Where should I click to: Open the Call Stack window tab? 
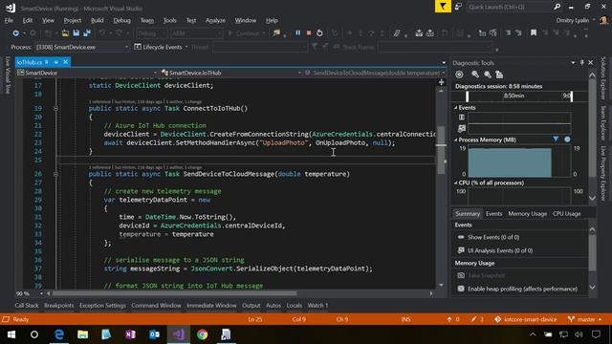(27, 306)
